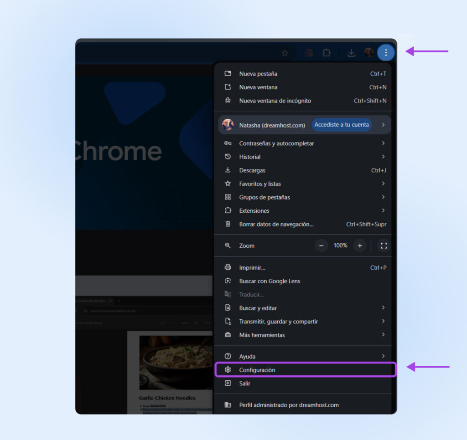Image resolution: width=467 pixels, height=440 pixels.
Task: Open the Extensions puzzle icon in the toolbar
Action: [x=327, y=53]
